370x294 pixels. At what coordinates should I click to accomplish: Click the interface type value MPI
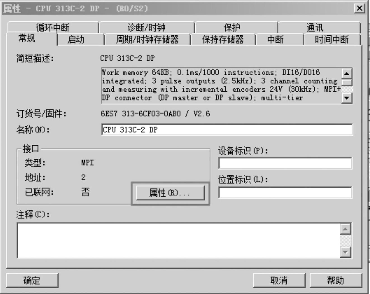(88, 163)
